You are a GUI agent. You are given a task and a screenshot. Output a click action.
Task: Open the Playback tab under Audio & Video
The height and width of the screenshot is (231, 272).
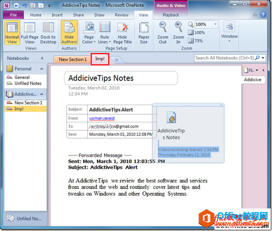click(x=171, y=15)
